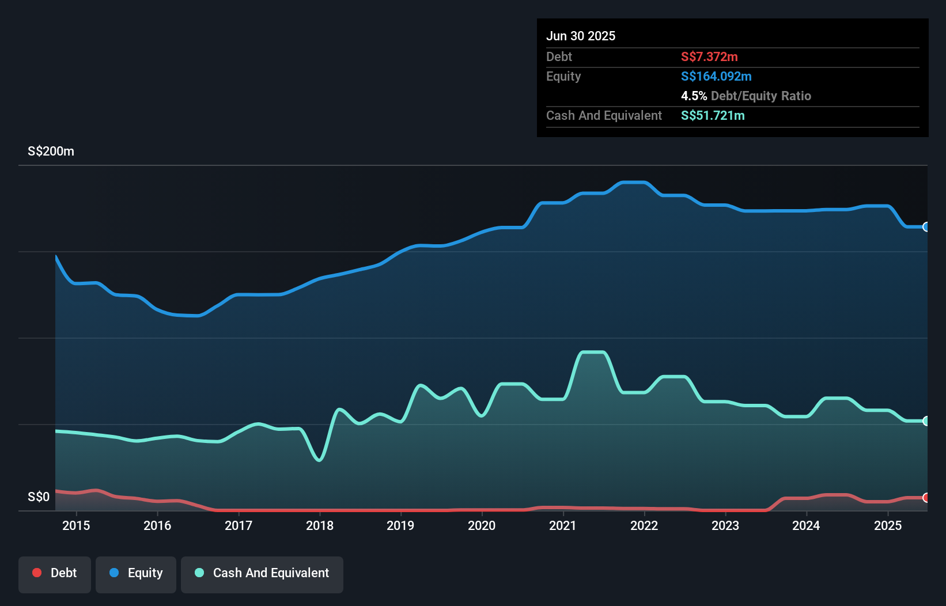Click the teal Cash legend dot
The image size is (946, 606).
coord(199,573)
